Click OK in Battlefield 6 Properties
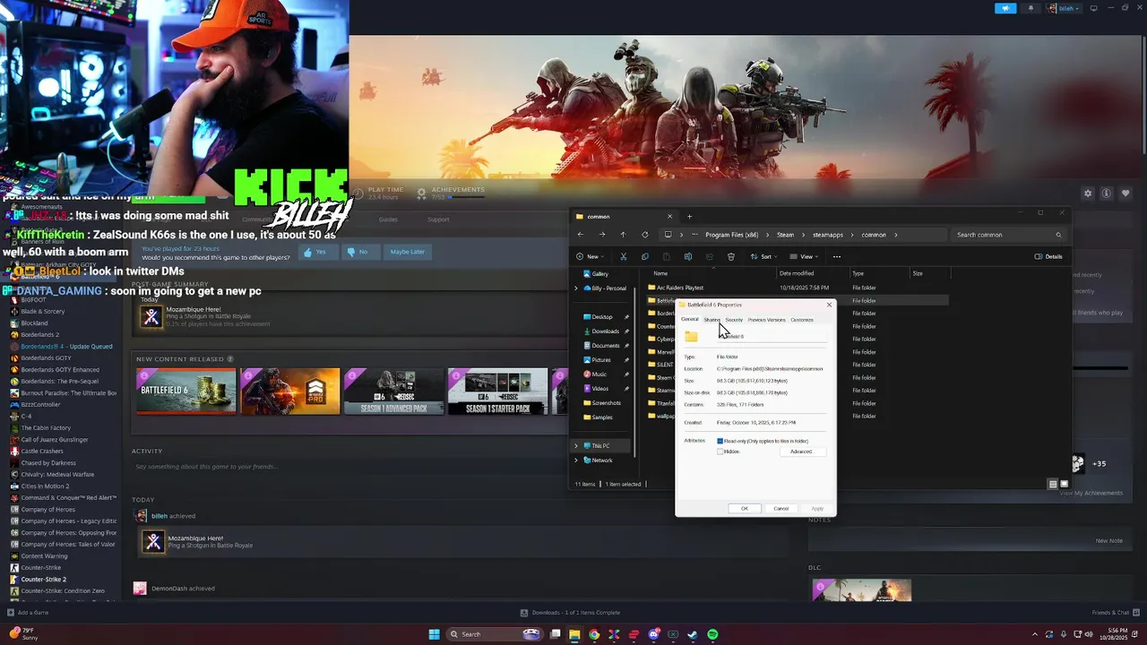This screenshot has width=1147, height=645. point(744,508)
